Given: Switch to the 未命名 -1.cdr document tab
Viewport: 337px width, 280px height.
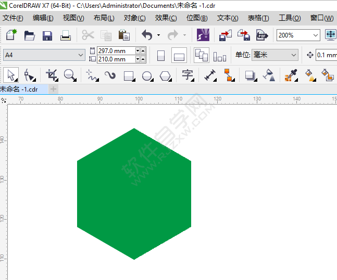Looking at the screenshot, I should point(21,89).
